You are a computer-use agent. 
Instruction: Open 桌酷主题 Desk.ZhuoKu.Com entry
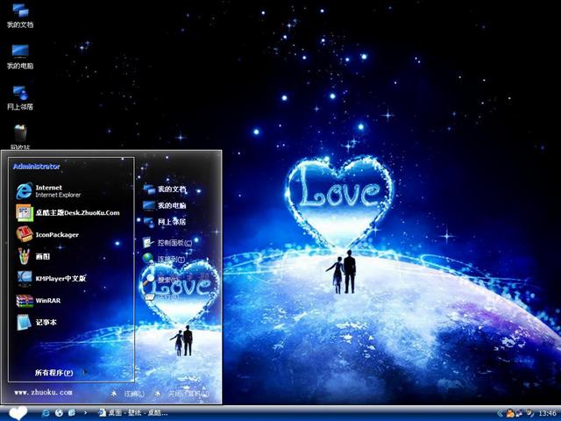point(67,212)
